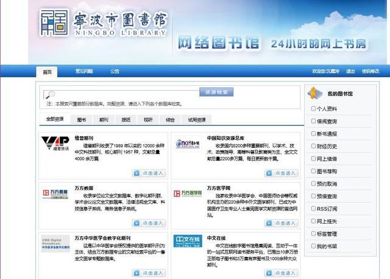Click the play arrow icon under 维普期刊
Viewport: 390px width, 279px height.
(136, 173)
